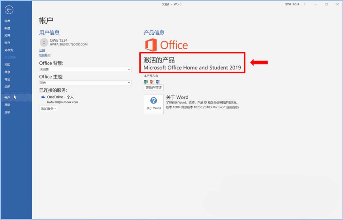Viewport: 343px width, 220px height.
Task: Click the Excel product icon
Action: tap(145, 82)
